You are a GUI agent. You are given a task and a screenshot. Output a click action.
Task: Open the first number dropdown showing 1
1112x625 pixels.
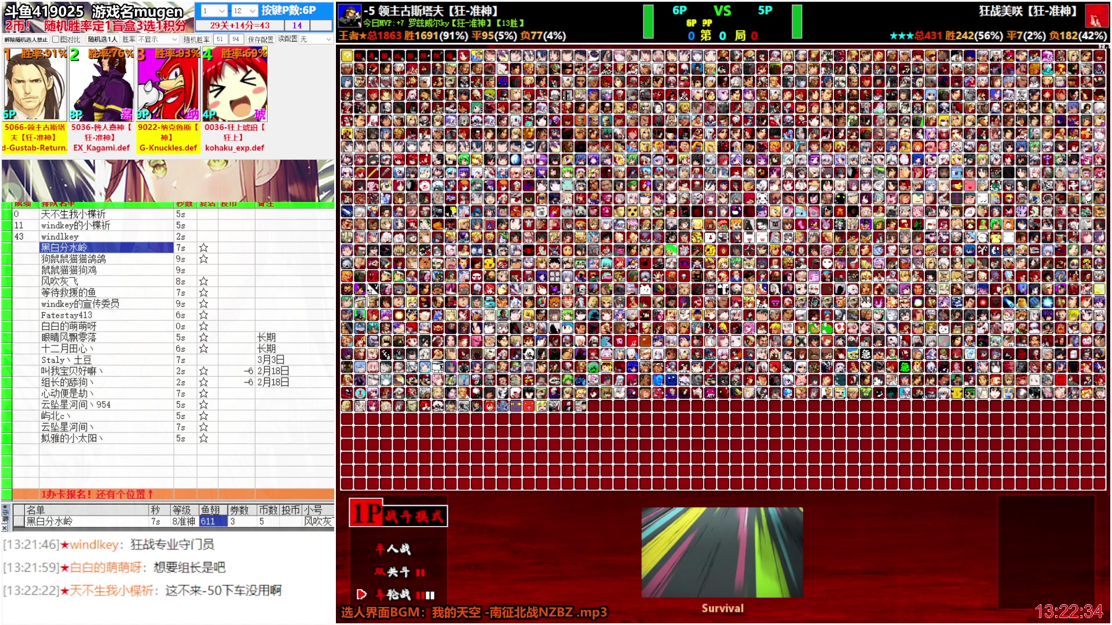point(213,10)
